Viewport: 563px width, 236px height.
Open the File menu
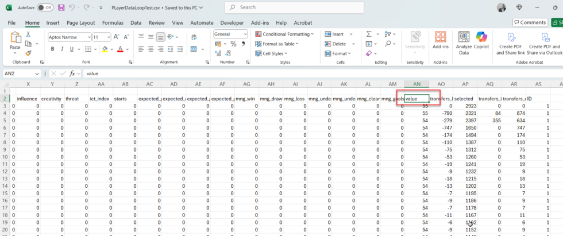click(11, 22)
